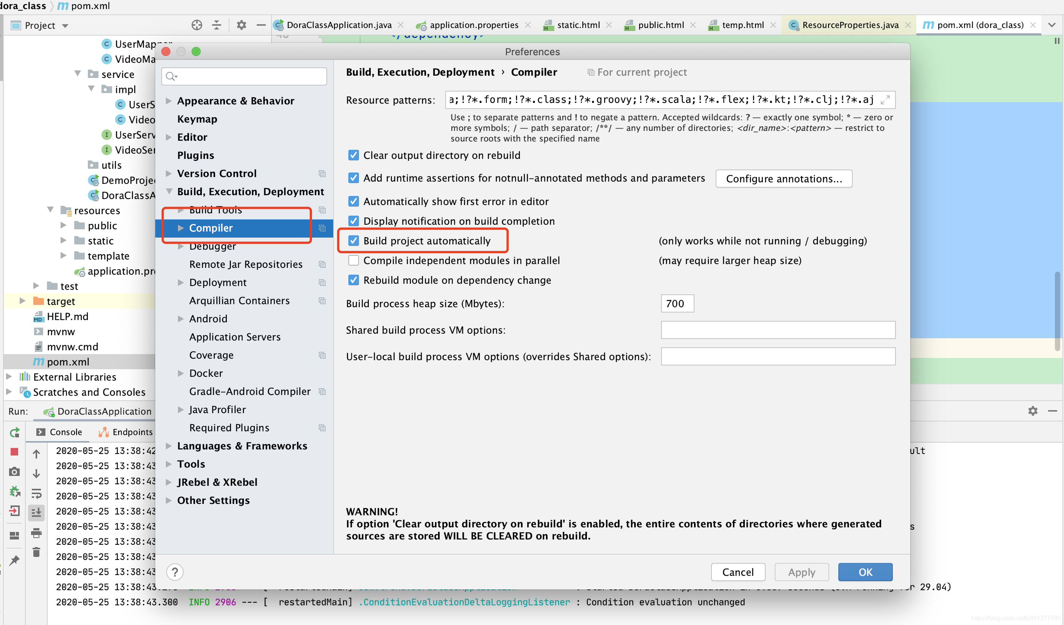
Task: Select the Compiler menu item
Action: [x=212, y=227]
